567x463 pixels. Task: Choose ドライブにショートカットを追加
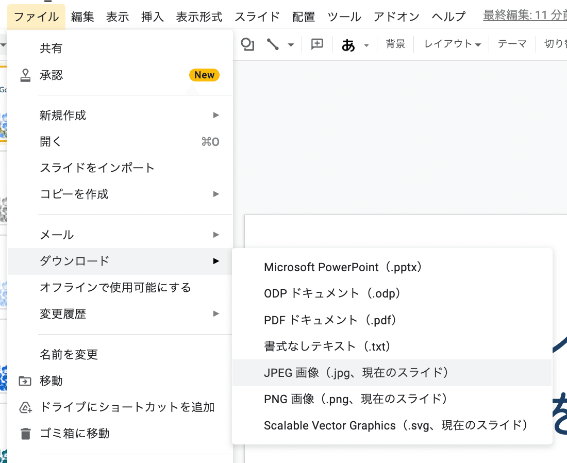(120, 407)
